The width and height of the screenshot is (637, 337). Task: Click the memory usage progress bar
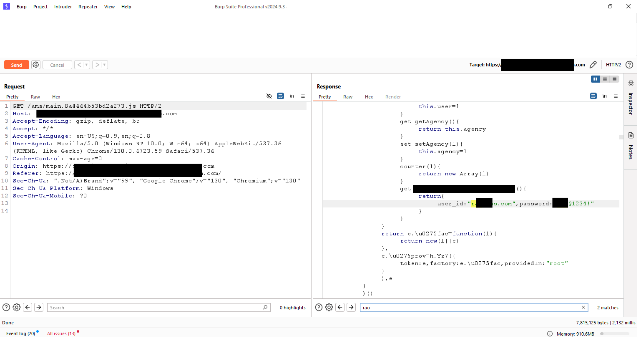pyautogui.click(x=614, y=334)
